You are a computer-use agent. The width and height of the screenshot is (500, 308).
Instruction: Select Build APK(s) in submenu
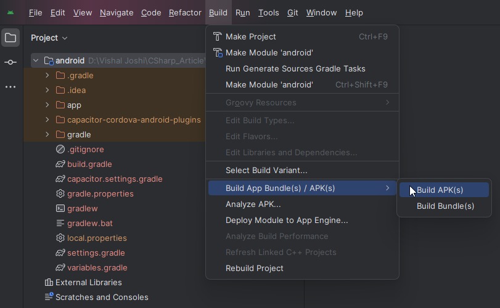444,190
